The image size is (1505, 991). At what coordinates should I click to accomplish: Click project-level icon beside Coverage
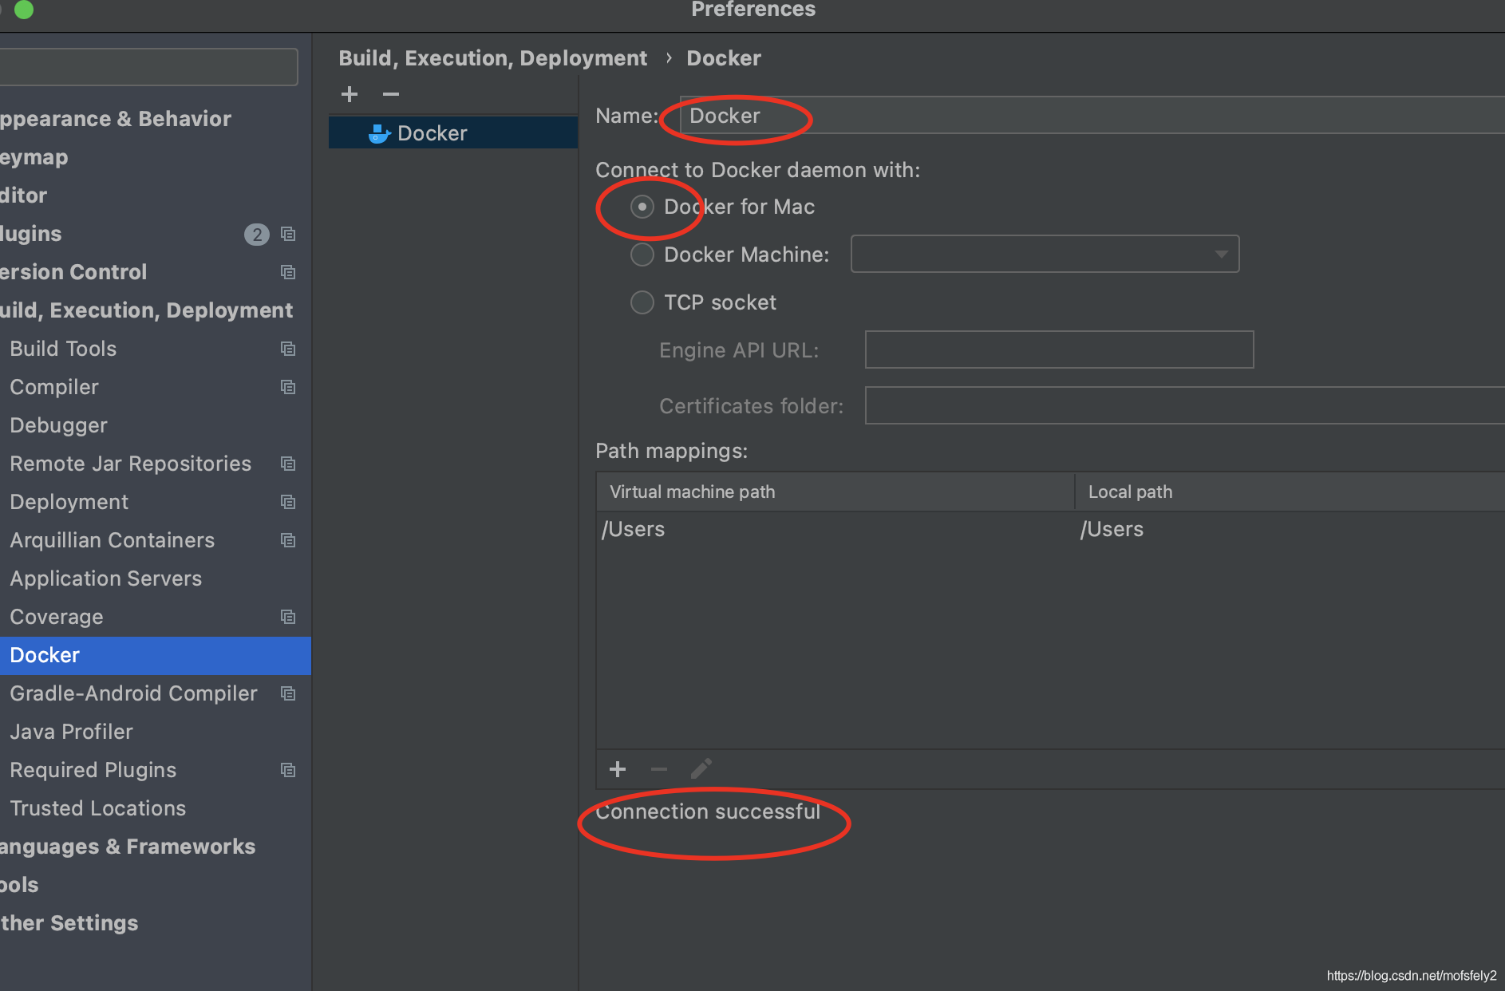[x=288, y=617]
